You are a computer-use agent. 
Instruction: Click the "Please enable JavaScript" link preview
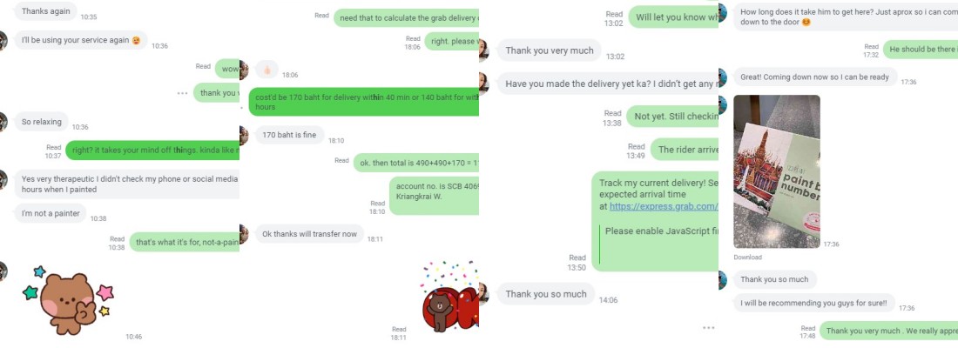tap(658, 244)
